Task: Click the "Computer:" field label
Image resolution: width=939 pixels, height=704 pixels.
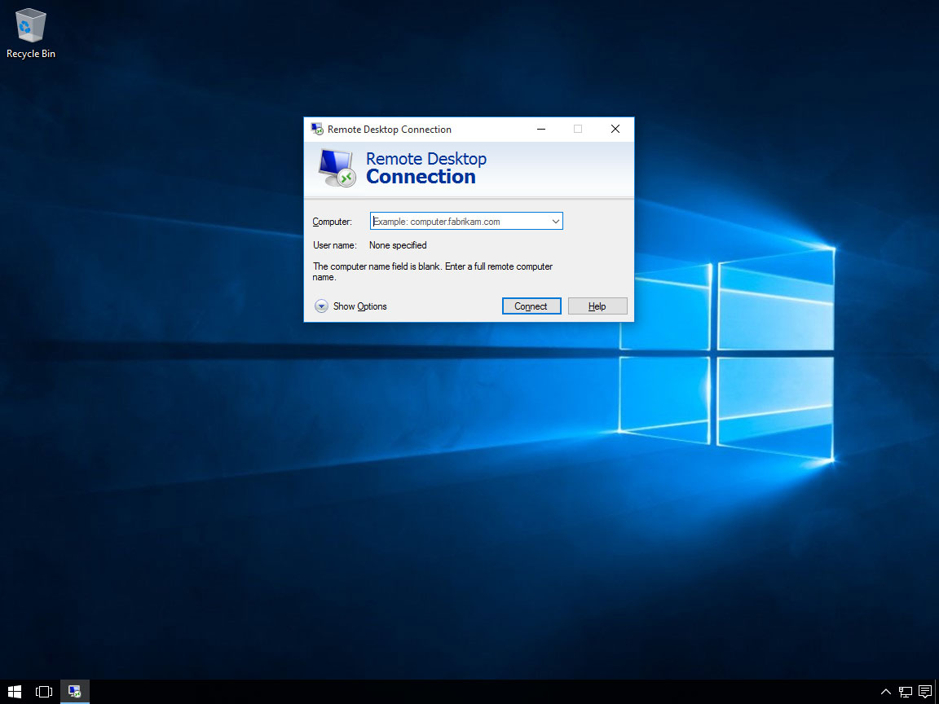Action: pyautogui.click(x=332, y=222)
